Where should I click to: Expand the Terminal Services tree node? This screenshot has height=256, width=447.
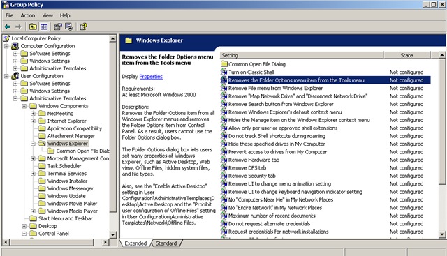pos(33,174)
